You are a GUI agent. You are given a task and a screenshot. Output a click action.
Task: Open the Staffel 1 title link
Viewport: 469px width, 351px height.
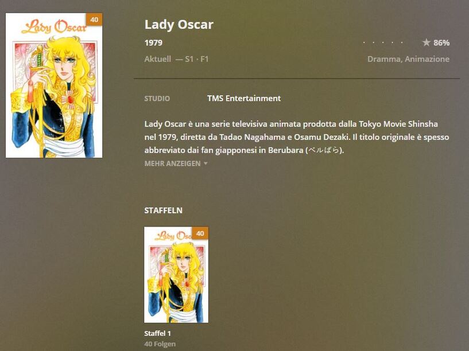[x=157, y=333]
